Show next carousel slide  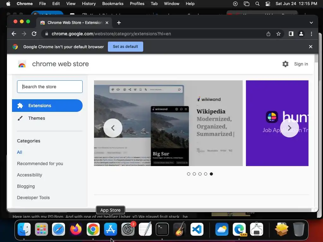290,128
